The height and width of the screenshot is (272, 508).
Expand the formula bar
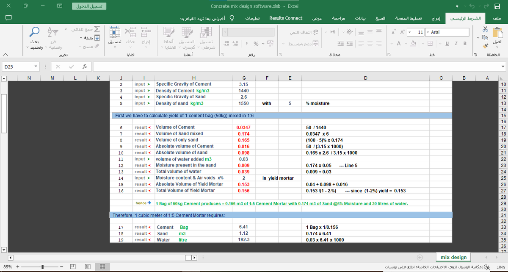click(x=502, y=67)
